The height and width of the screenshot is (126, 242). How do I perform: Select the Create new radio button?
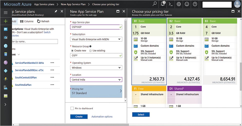tap(73, 50)
